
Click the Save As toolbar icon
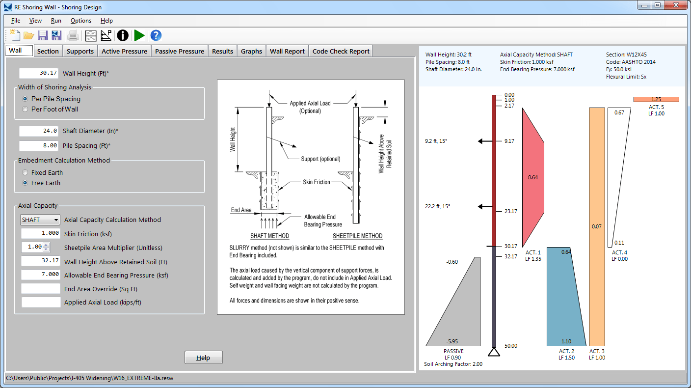click(56, 35)
